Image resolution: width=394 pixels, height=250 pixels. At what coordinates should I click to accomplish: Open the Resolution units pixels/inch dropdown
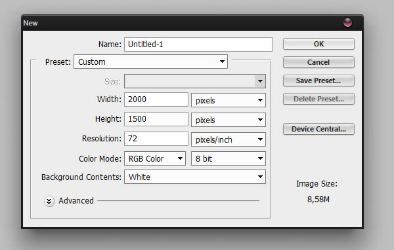(x=229, y=139)
